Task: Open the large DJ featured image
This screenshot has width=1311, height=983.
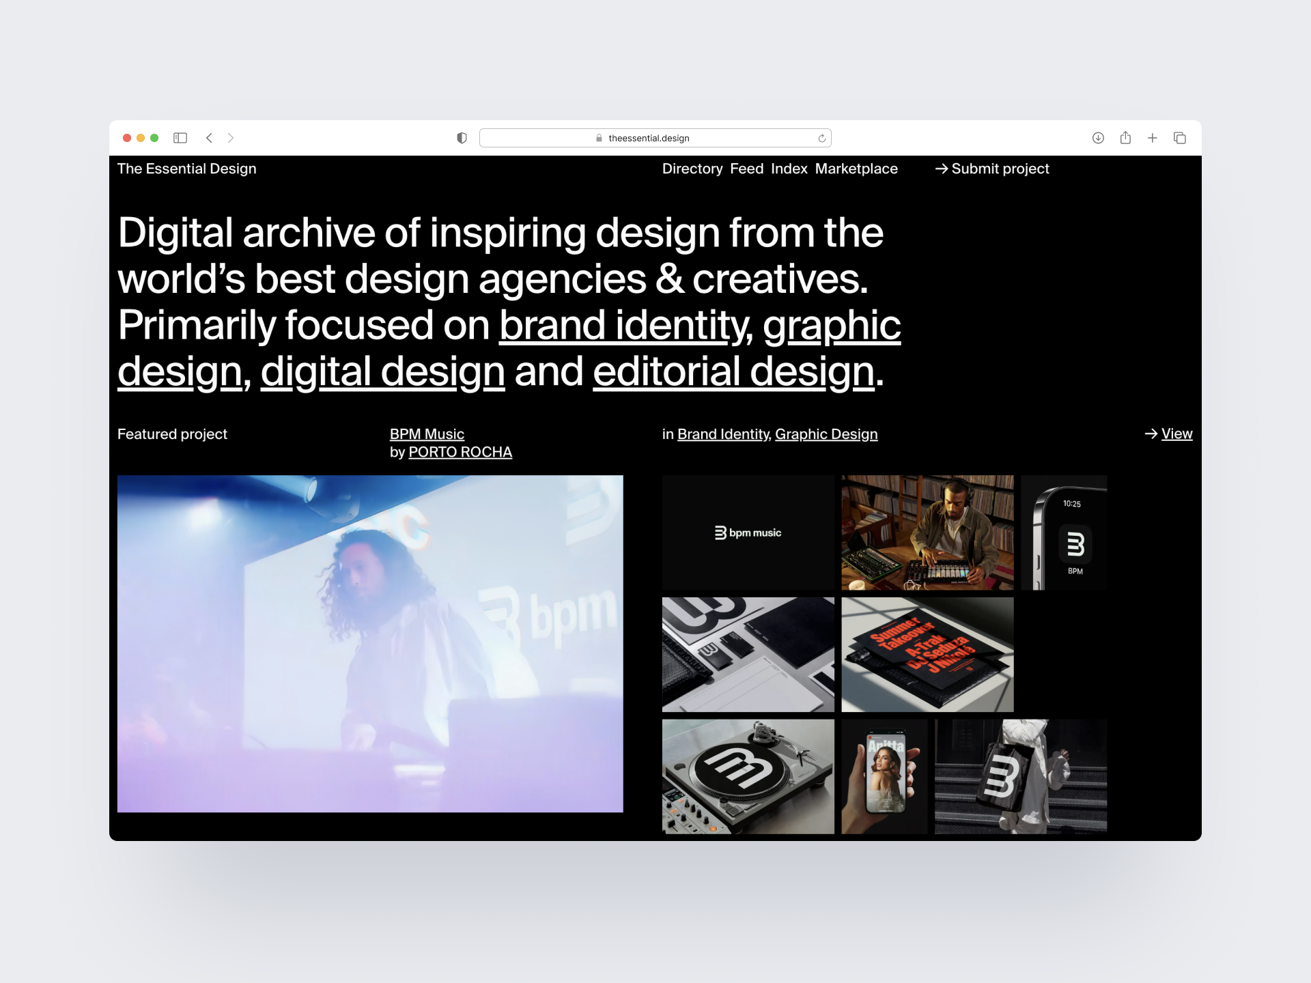Action: click(x=370, y=644)
